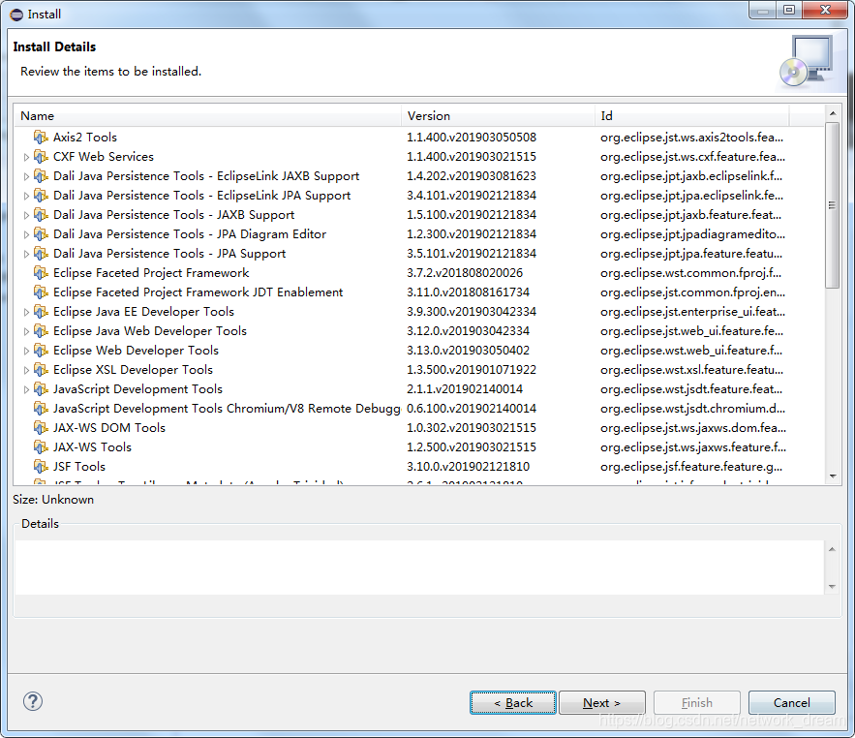Click the Axis2 Tools feature icon
Viewport: 855px width, 738px height.
click(x=41, y=137)
